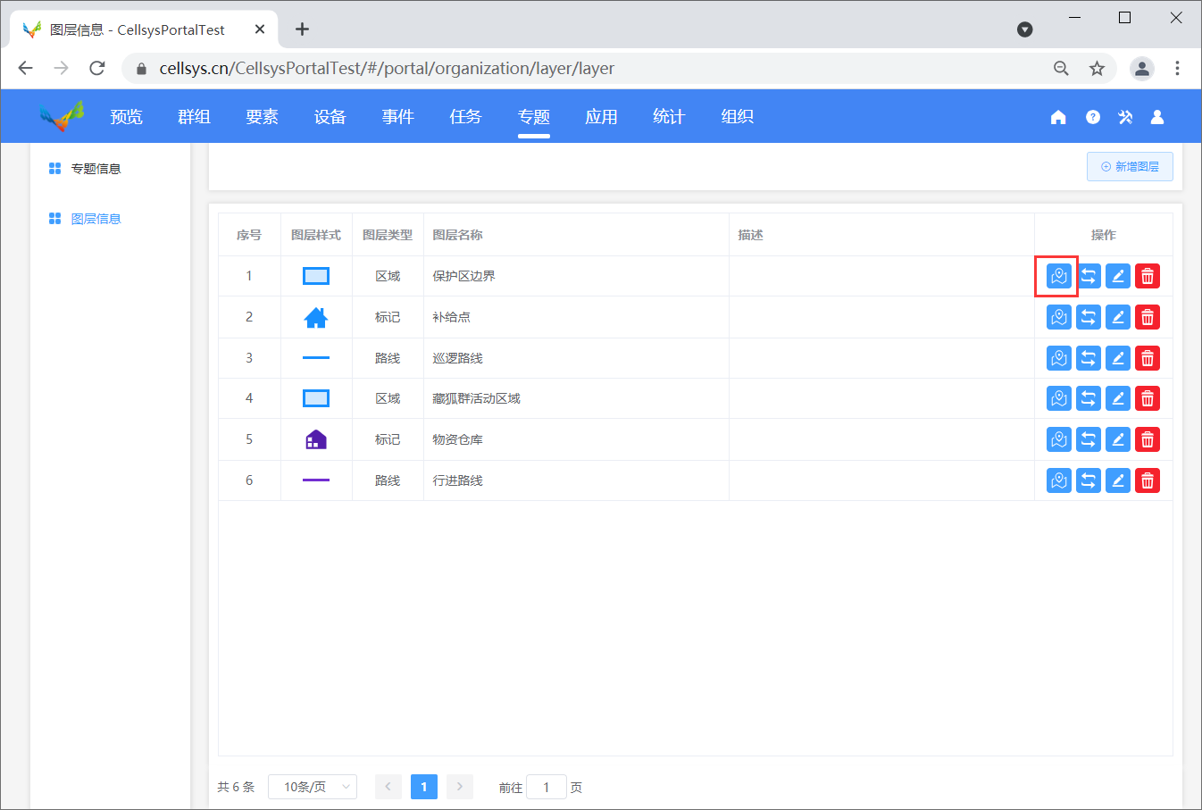Open the 组织 menu
This screenshot has width=1202, height=810.
click(x=737, y=117)
